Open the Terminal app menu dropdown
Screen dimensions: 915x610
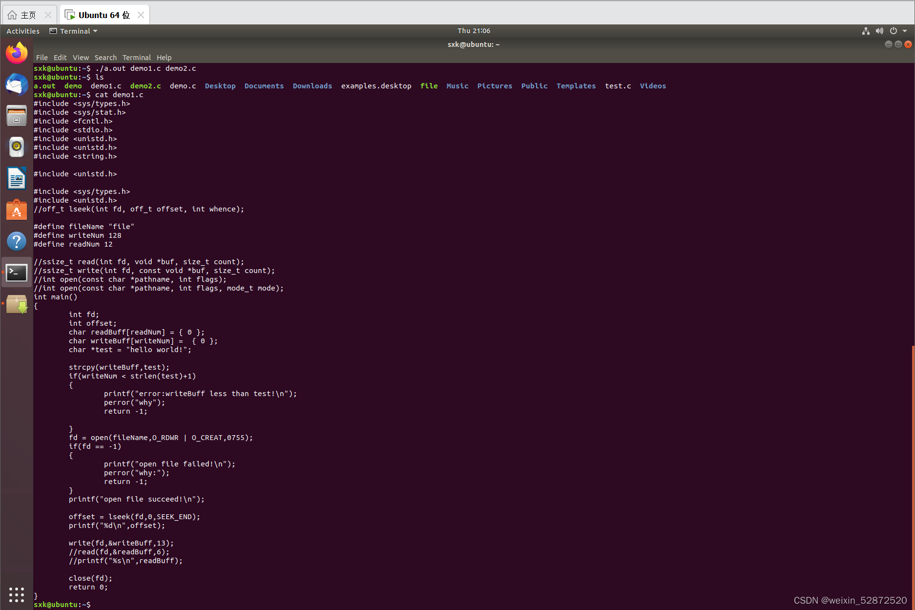tap(74, 31)
